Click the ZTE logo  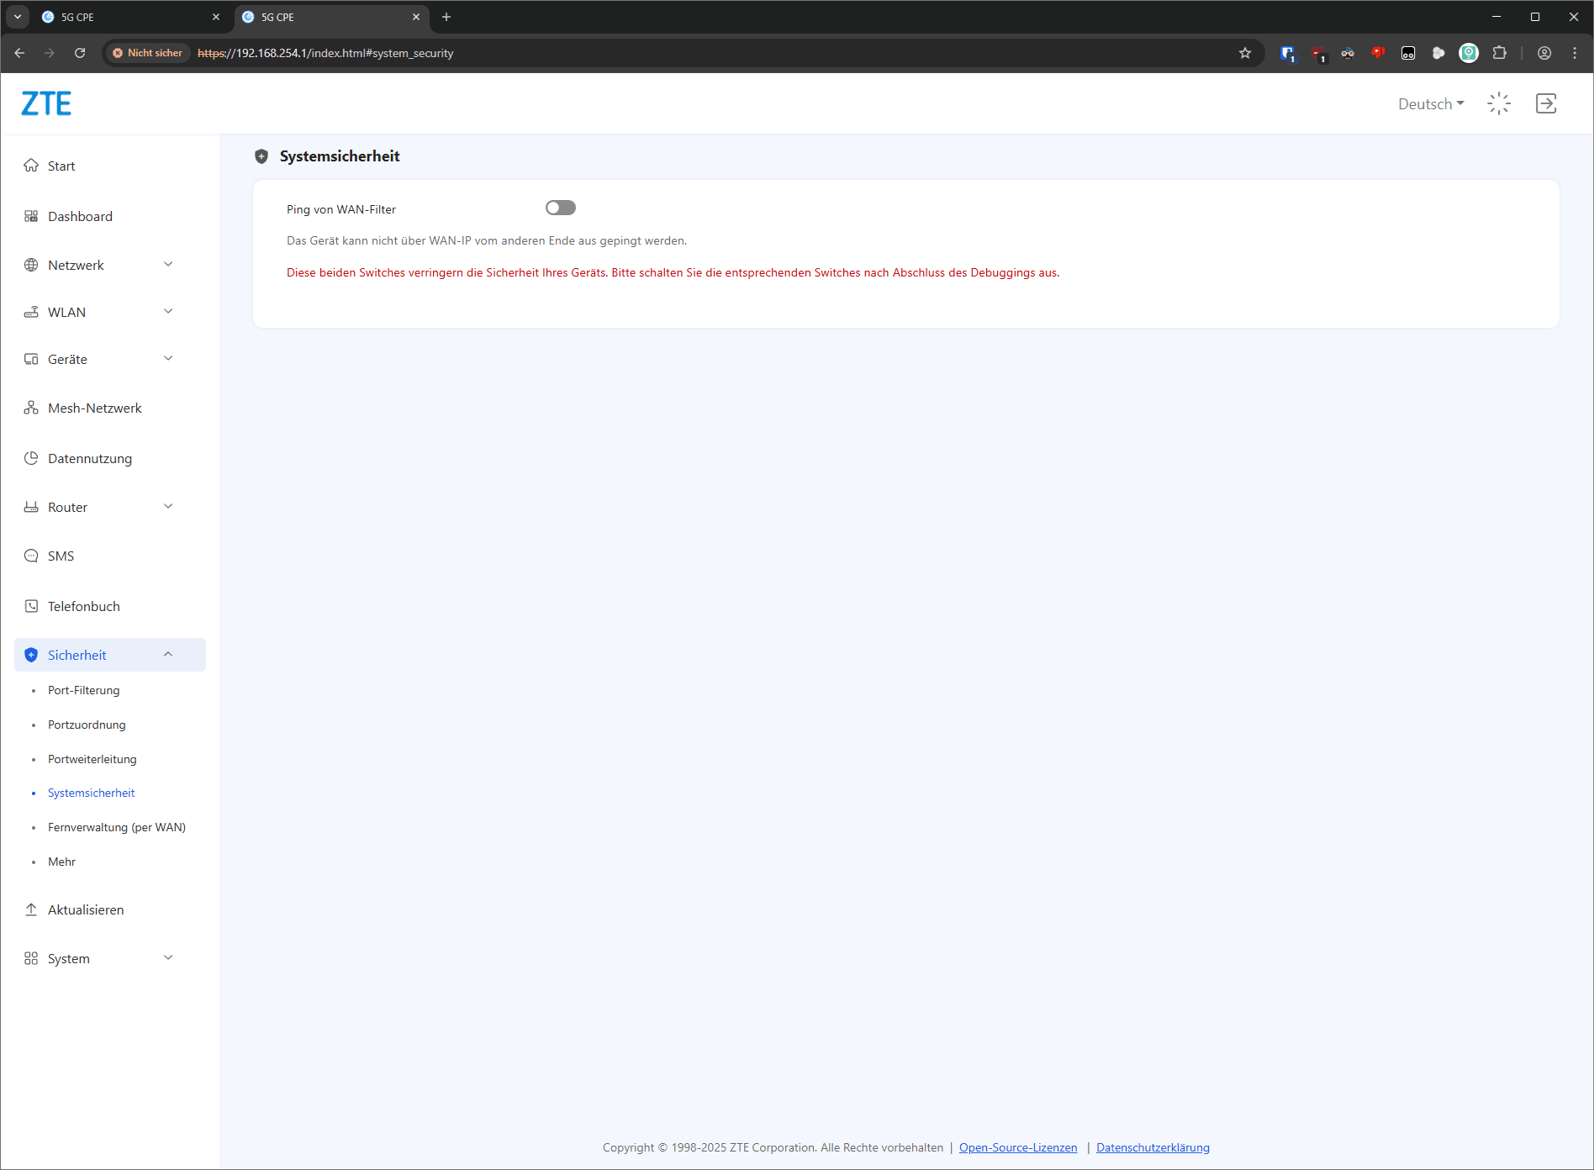(x=46, y=103)
